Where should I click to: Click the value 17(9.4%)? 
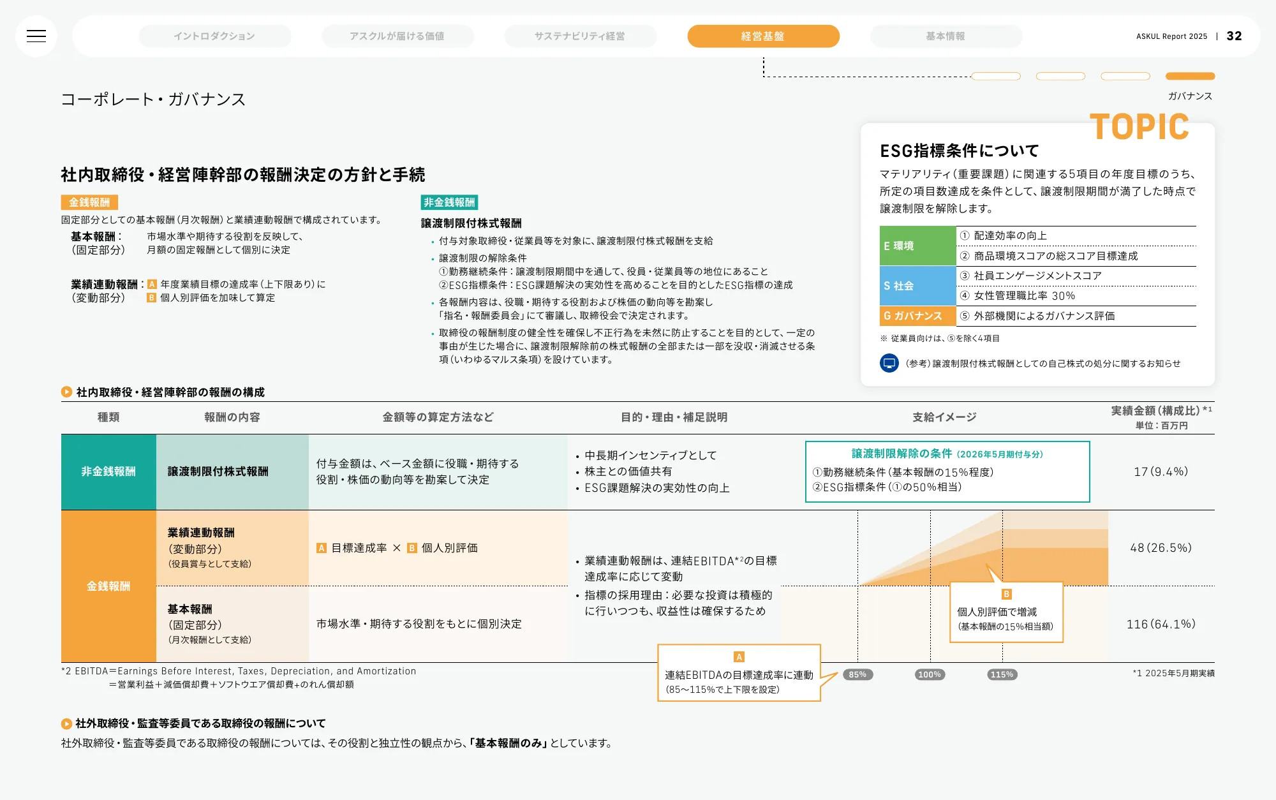(x=1161, y=471)
